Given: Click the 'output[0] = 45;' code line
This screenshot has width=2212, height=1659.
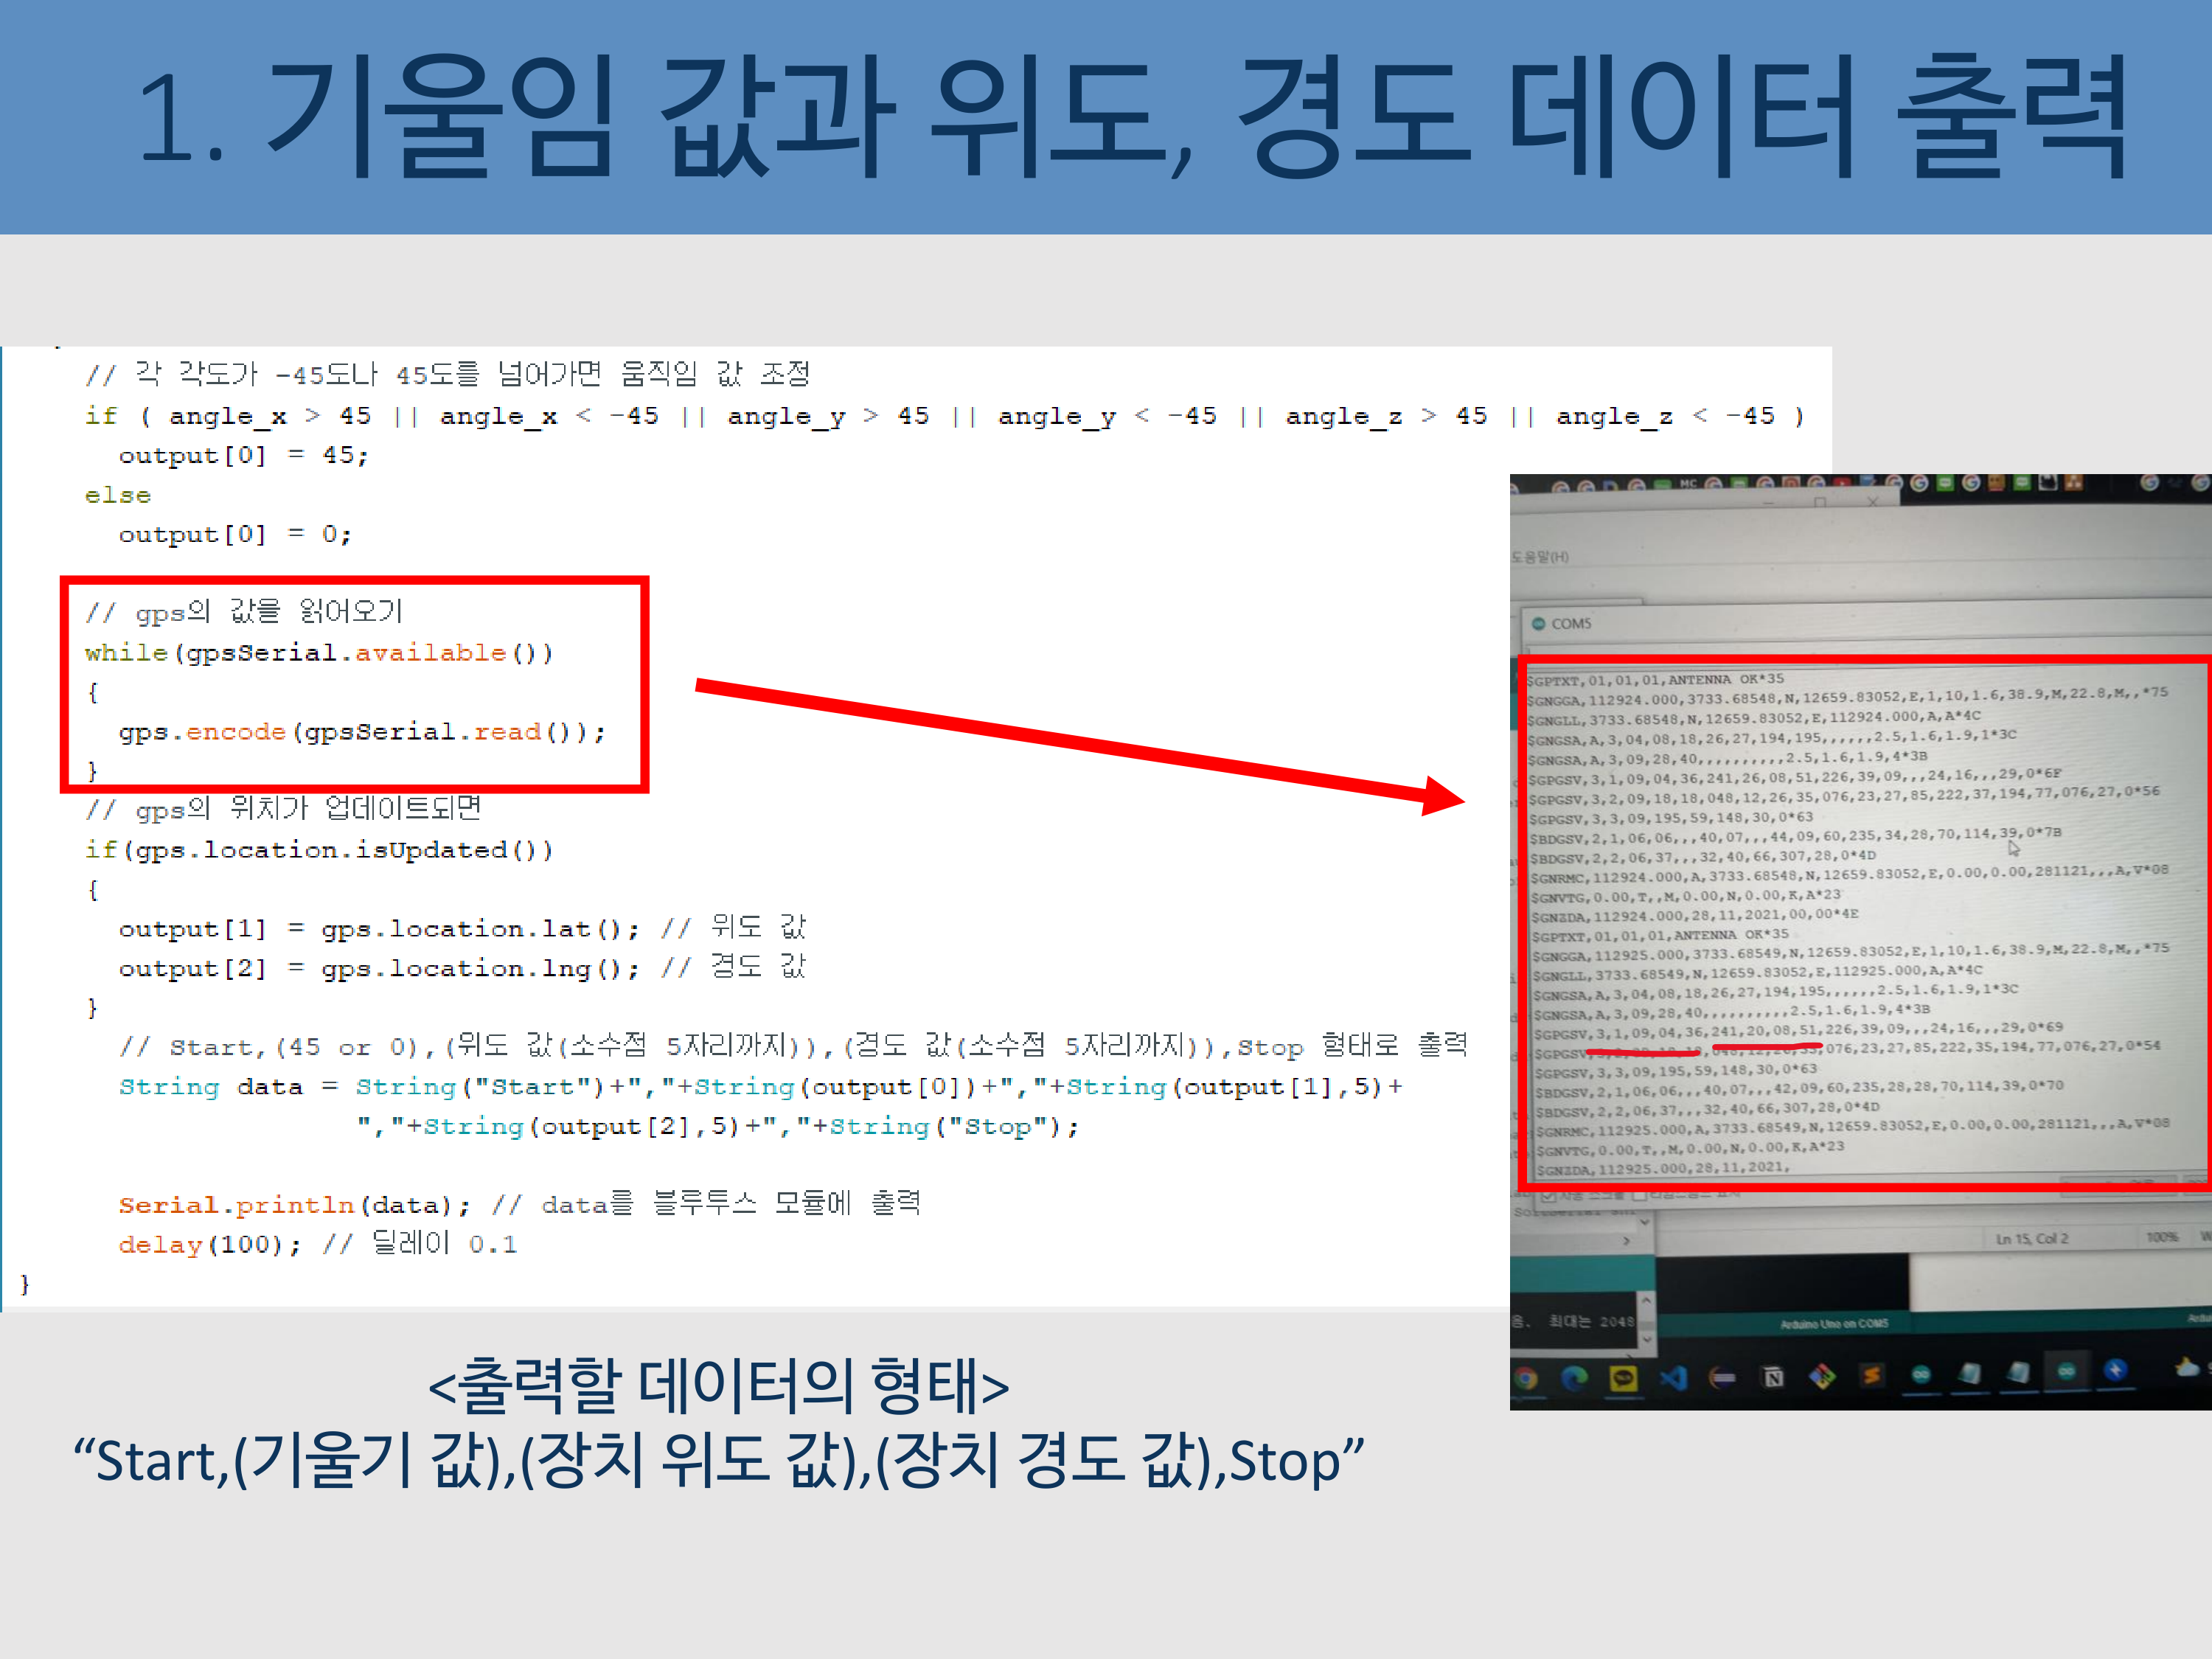Looking at the screenshot, I should coord(243,456).
